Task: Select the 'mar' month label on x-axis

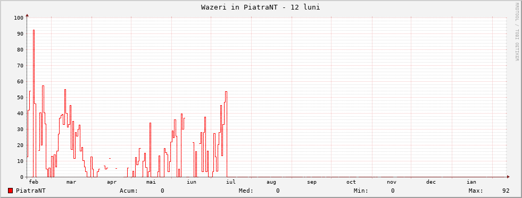Action: [x=71, y=182]
